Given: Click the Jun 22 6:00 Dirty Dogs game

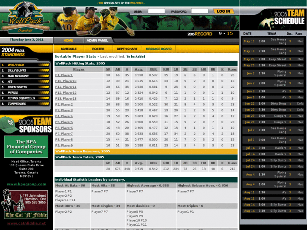Looking at the screenshot, I should pyautogui.click(x=273, y=103).
